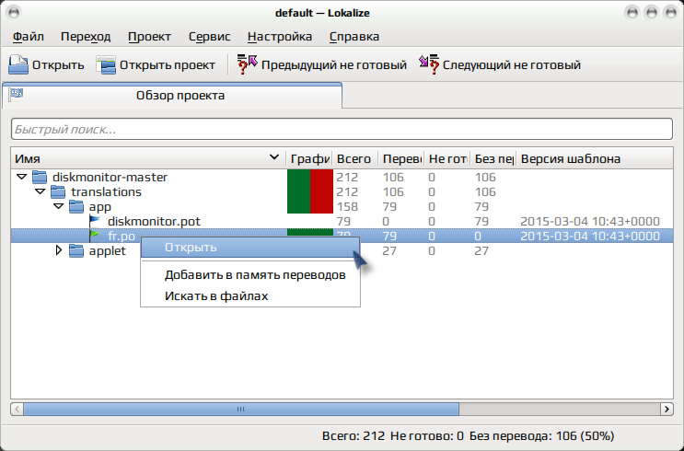Click the Next not ready icon
684x451 pixels.
point(429,64)
